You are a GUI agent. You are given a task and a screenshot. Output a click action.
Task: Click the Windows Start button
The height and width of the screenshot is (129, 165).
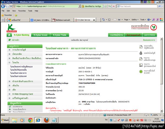tap(5, 120)
